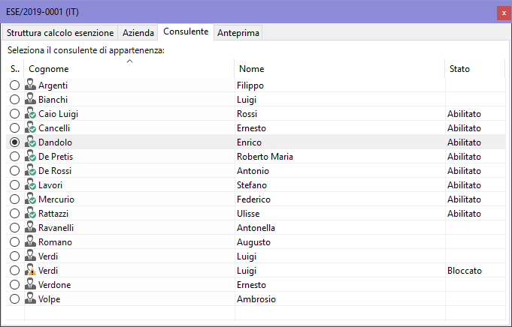Open the Anteprima tab
Viewport: 512px width, 327px height.
click(x=238, y=33)
